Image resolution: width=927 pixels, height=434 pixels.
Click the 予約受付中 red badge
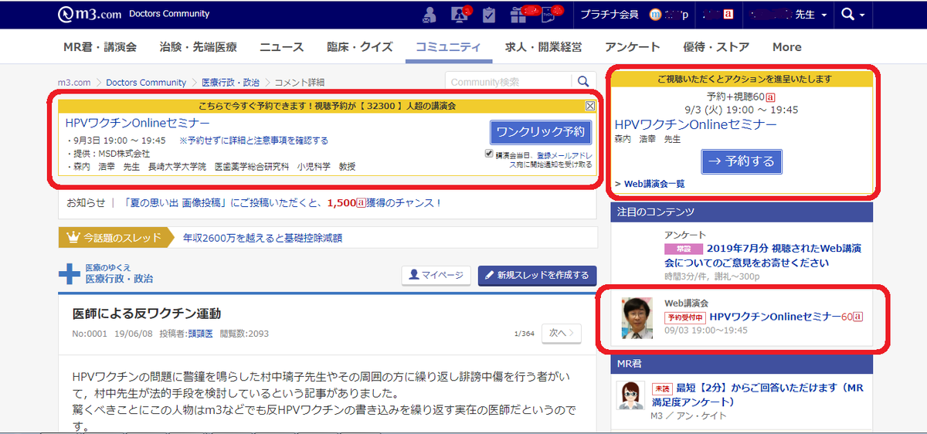[684, 317]
